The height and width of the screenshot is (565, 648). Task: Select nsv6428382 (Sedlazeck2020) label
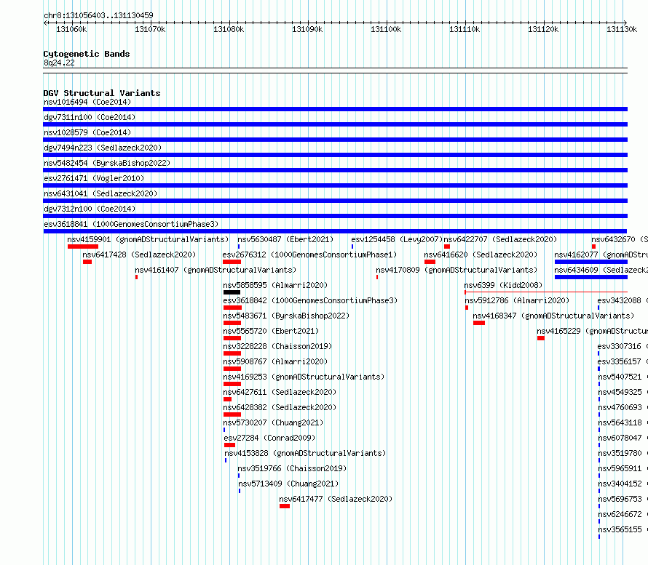[x=280, y=407]
